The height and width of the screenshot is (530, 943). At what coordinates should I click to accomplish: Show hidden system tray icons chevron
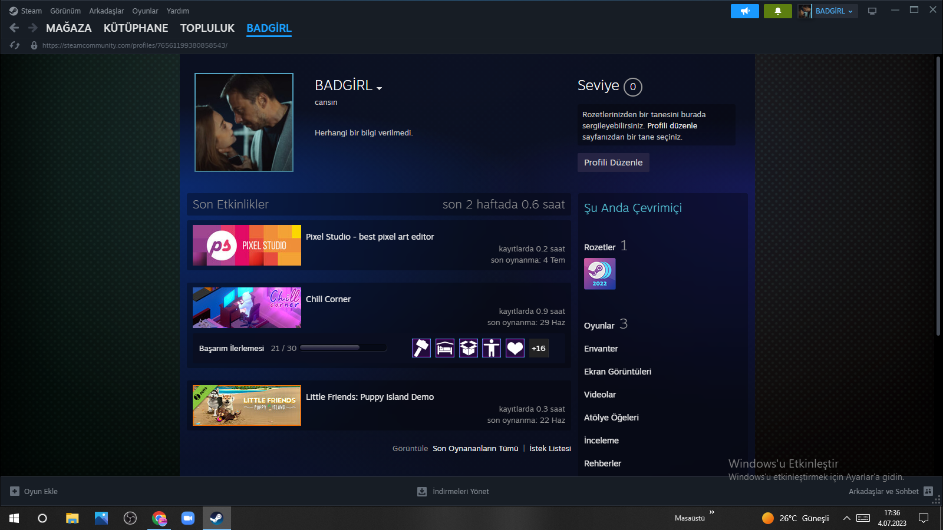coord(847,518)
